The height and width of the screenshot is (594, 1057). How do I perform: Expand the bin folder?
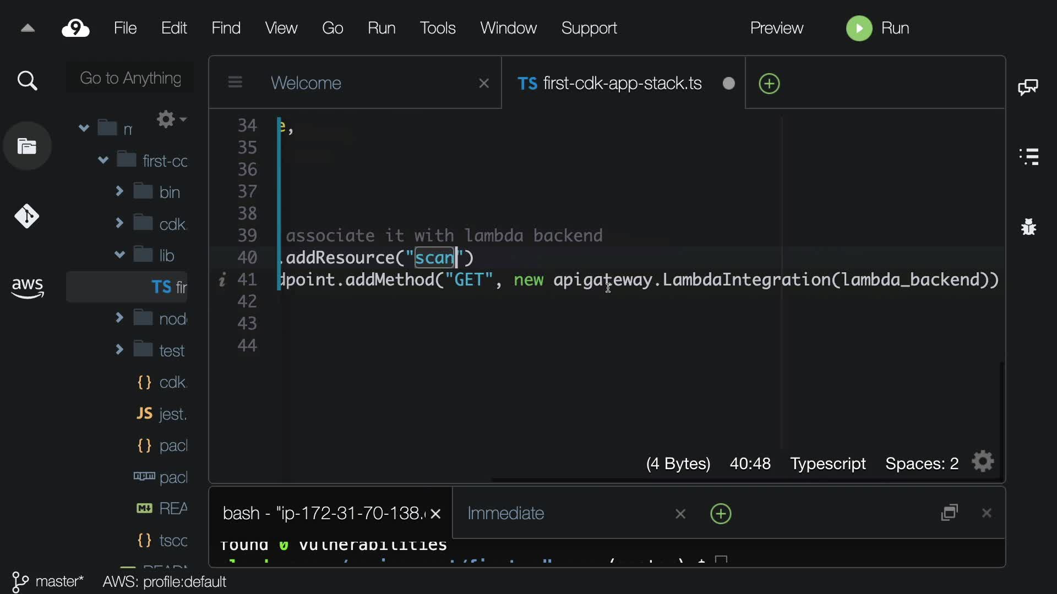119,191
